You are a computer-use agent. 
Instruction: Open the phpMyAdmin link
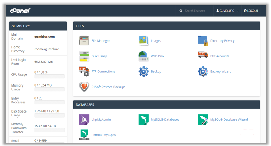(x=101, y=120)
